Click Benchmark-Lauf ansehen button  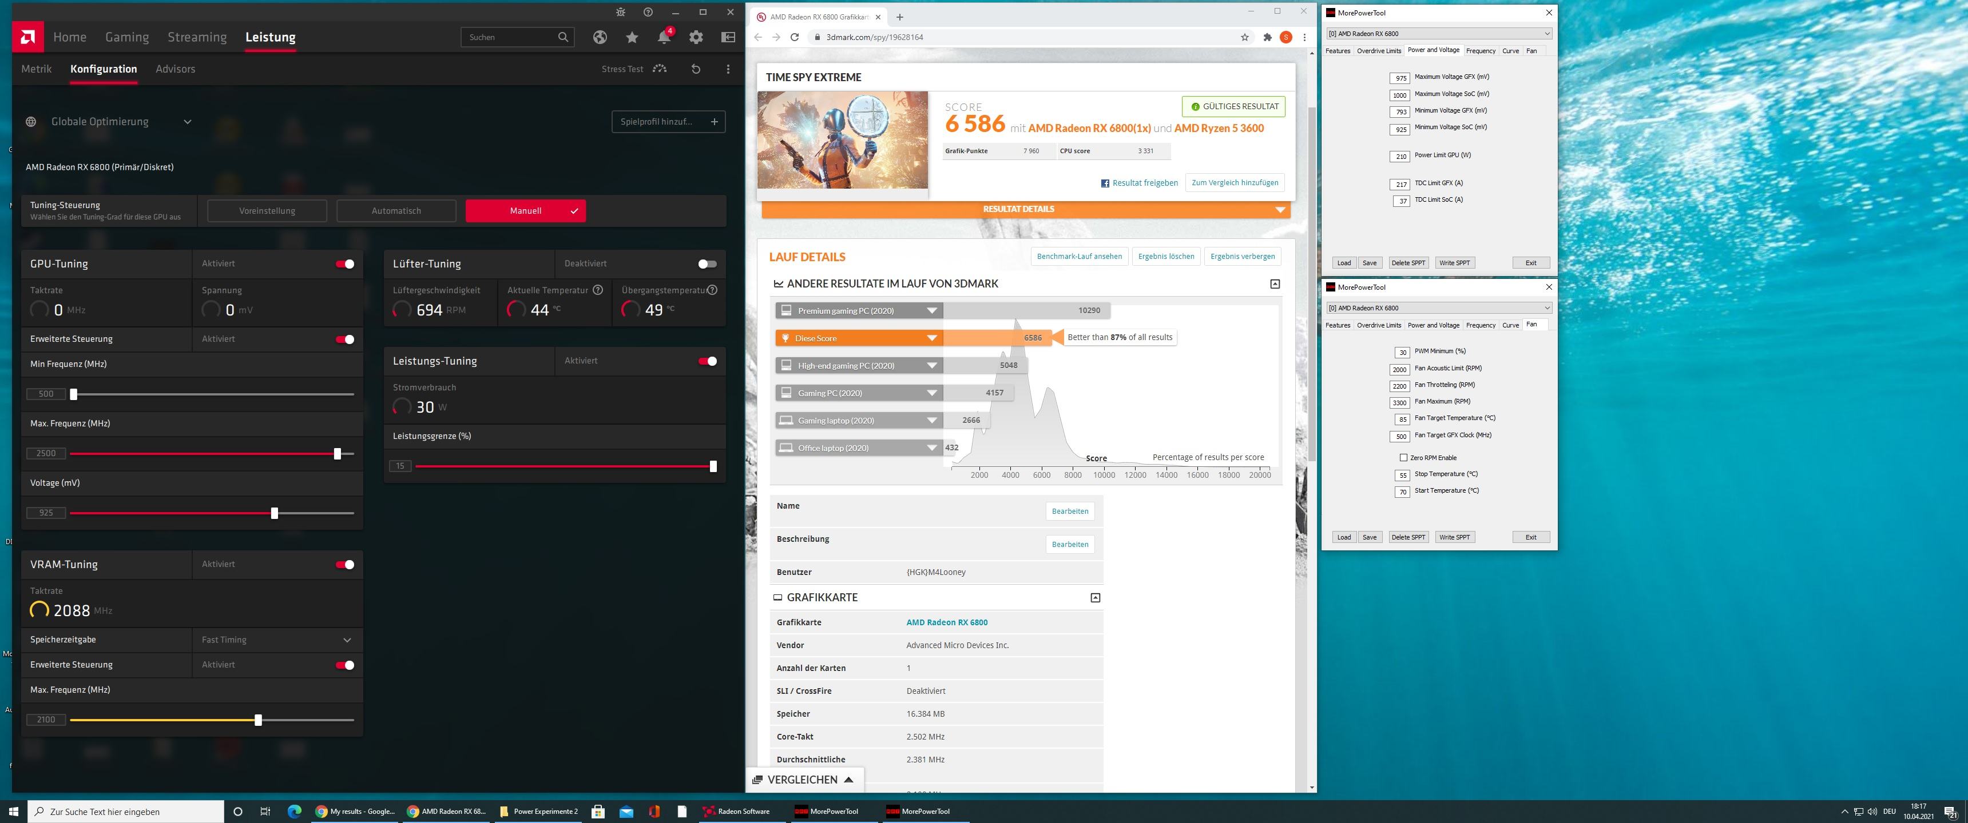coord(1079,257)
